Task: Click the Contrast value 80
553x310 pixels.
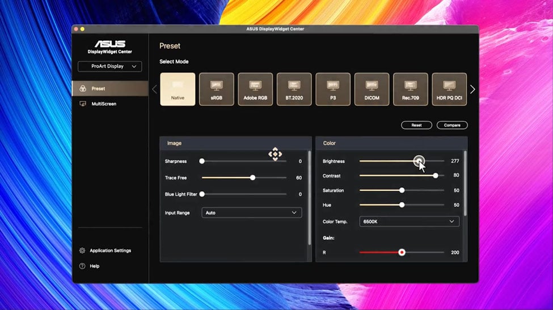Action: pyautogui.click(x=457, y=175)
